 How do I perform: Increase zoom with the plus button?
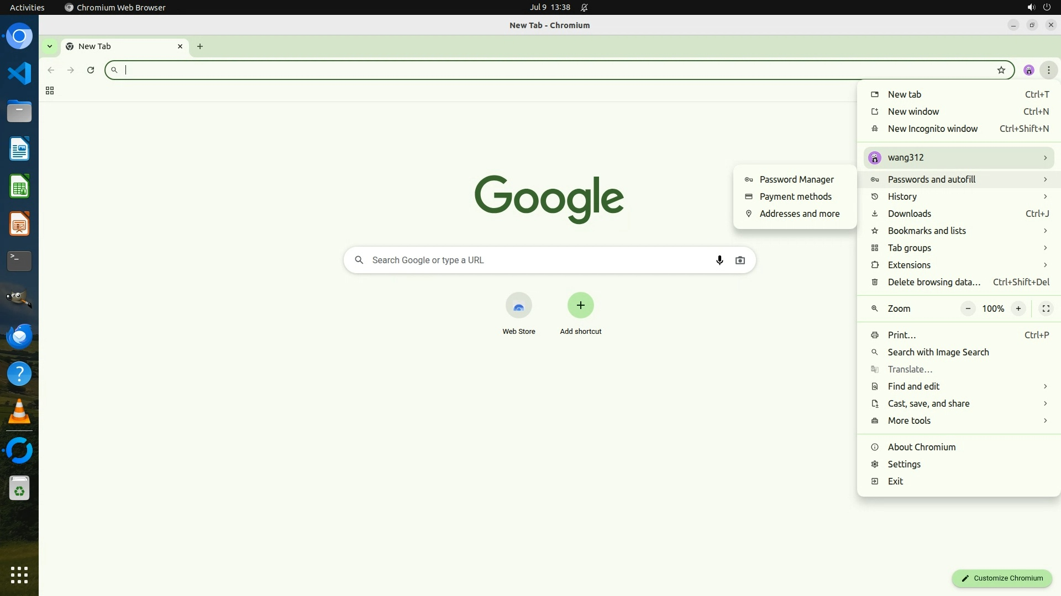1018,308
